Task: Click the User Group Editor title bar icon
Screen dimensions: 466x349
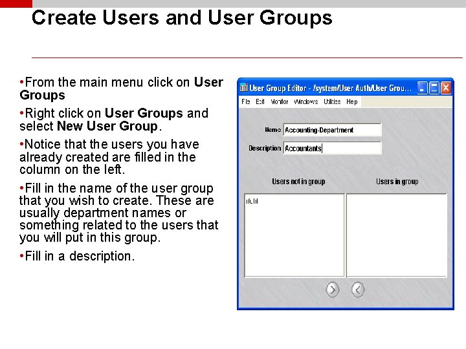Action: point(244,88)
